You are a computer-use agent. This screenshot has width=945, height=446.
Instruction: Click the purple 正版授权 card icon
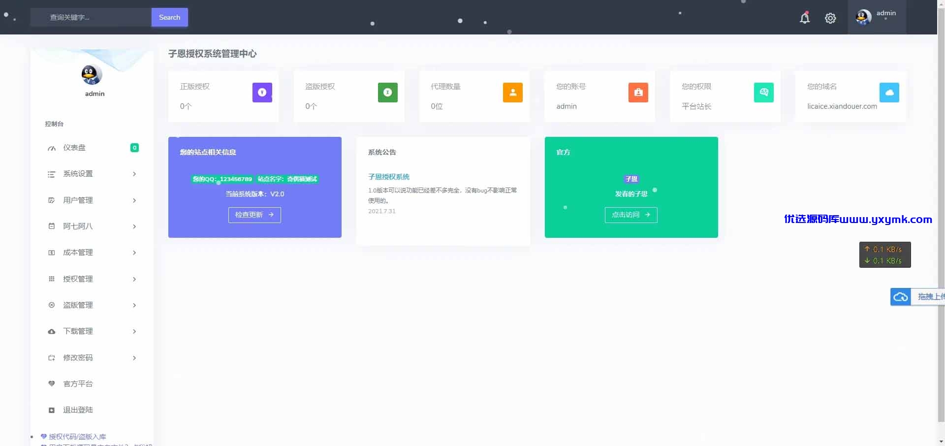pyautogui.click(x=262, y=92)
